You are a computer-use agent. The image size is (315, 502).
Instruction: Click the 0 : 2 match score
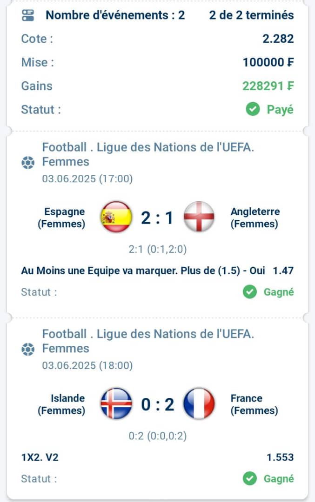point(157,404)
